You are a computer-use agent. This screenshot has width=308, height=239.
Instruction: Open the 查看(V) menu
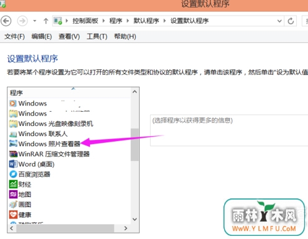[69, 37]
